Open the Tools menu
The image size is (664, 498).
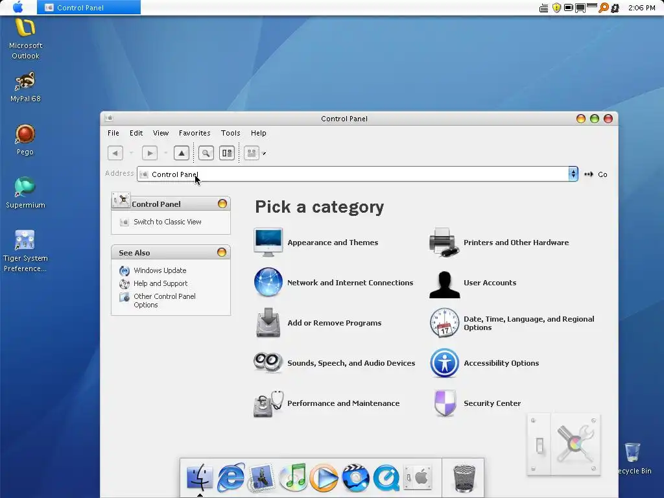pos(231,133)
